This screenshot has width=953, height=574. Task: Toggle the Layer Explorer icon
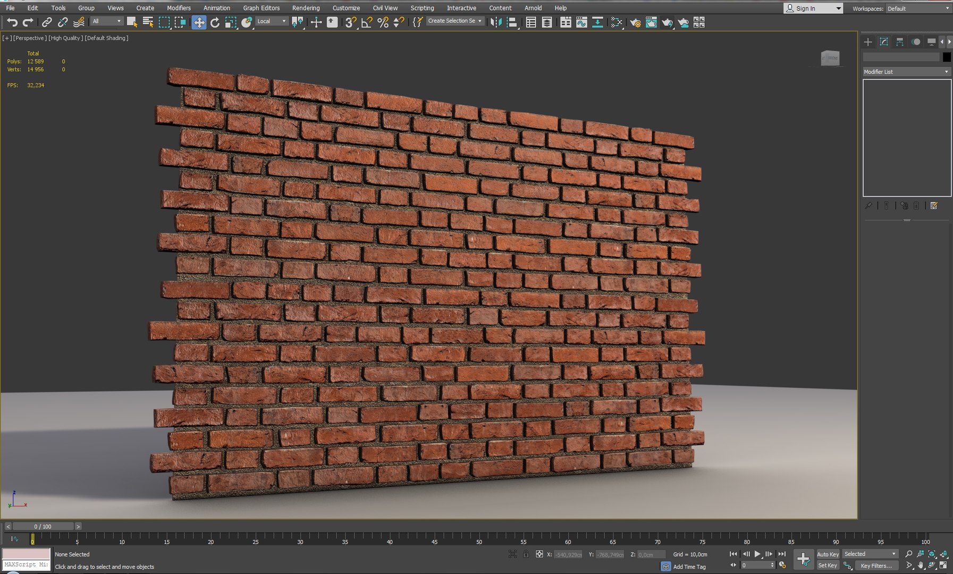[546, 22]
